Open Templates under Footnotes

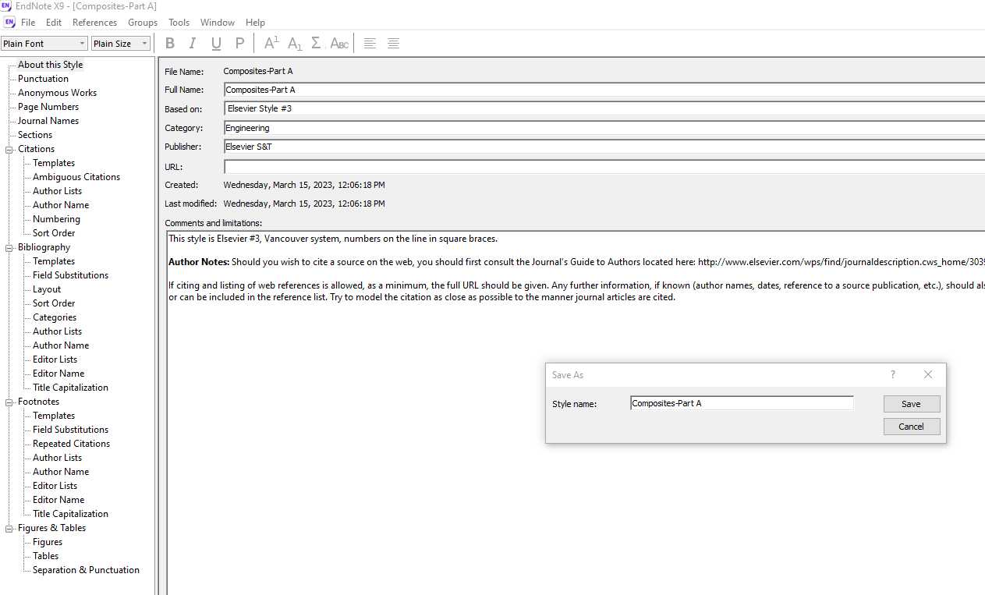(54, 416)
